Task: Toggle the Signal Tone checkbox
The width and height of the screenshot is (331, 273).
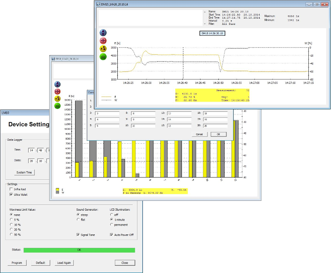Action: [78, 235]
